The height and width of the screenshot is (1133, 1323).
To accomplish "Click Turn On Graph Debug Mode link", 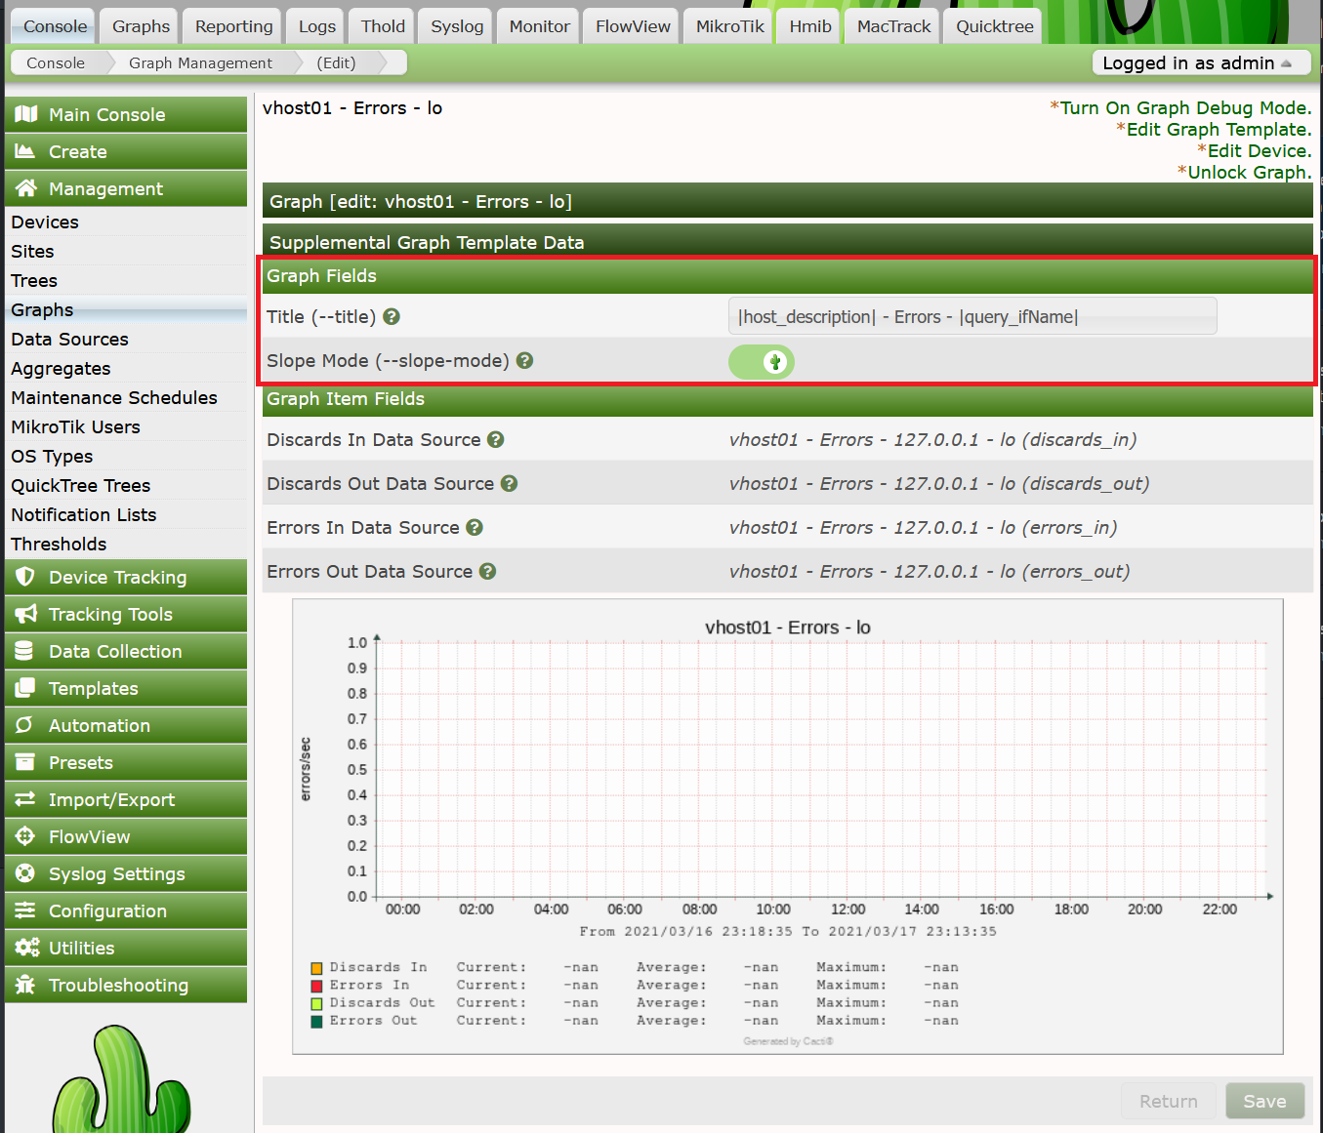I will click(x=1185, y=107).
